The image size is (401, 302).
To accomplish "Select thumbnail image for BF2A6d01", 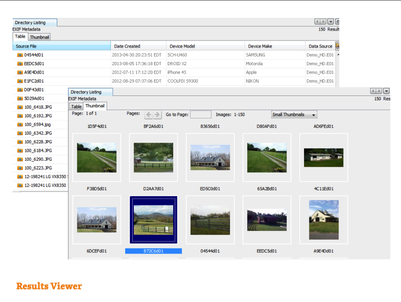I will click(x=153, y=157).
